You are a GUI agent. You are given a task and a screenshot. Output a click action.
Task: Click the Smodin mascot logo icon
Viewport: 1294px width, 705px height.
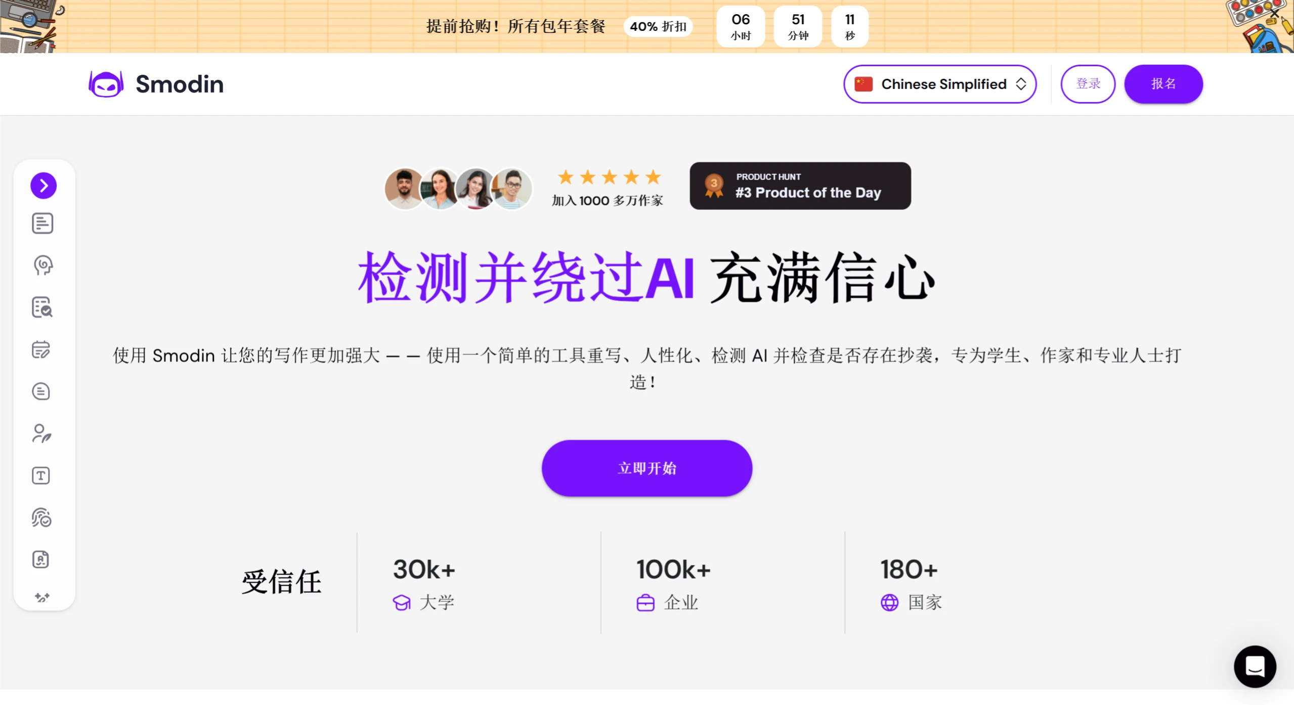click(106, 84)
